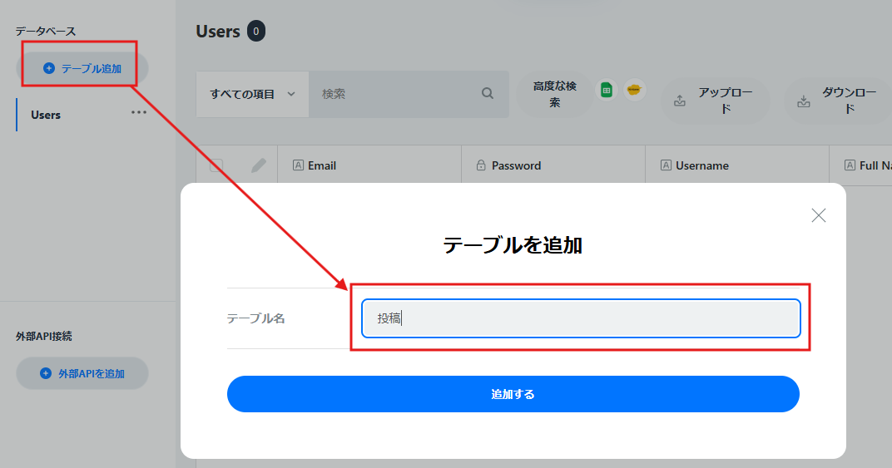Click the 外部APIを追加 button

coord(82,373)
